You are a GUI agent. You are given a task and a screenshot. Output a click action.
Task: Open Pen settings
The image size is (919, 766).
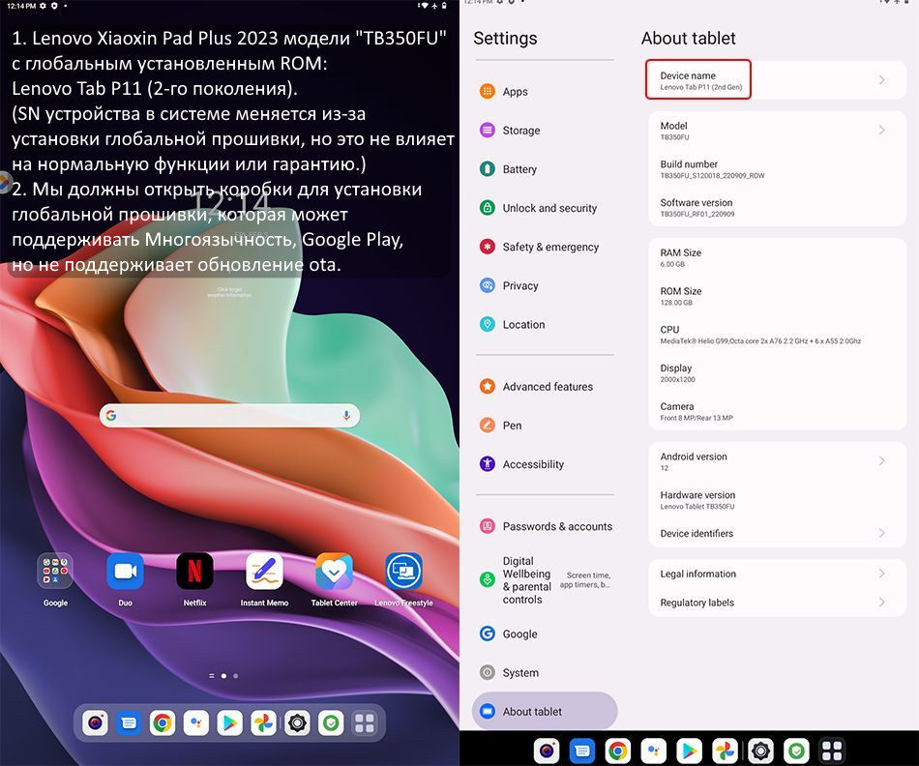tap(545, 425)
